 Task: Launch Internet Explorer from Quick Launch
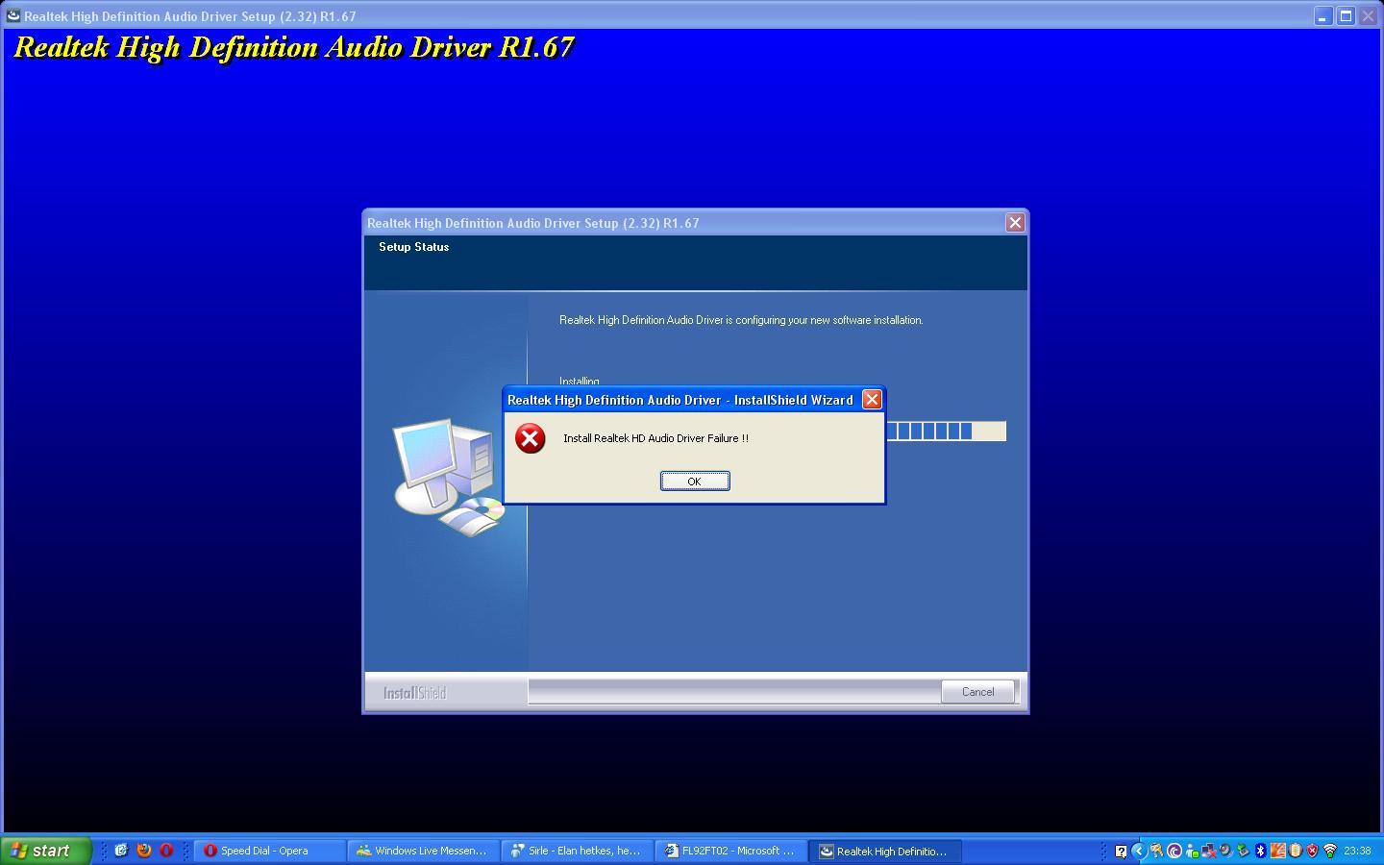point(121,851)
